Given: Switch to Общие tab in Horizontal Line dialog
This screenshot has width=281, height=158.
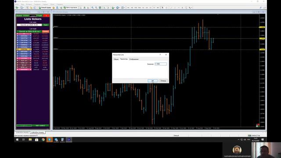Looking at the screenshot, I should click(116, 59).
